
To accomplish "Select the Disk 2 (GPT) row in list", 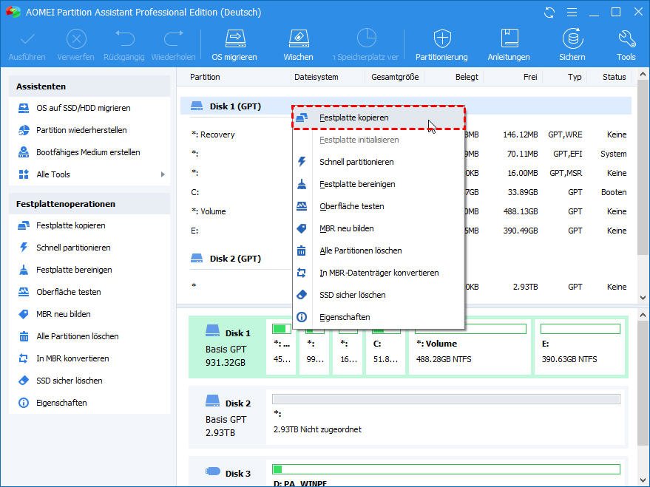I will 406,259.
